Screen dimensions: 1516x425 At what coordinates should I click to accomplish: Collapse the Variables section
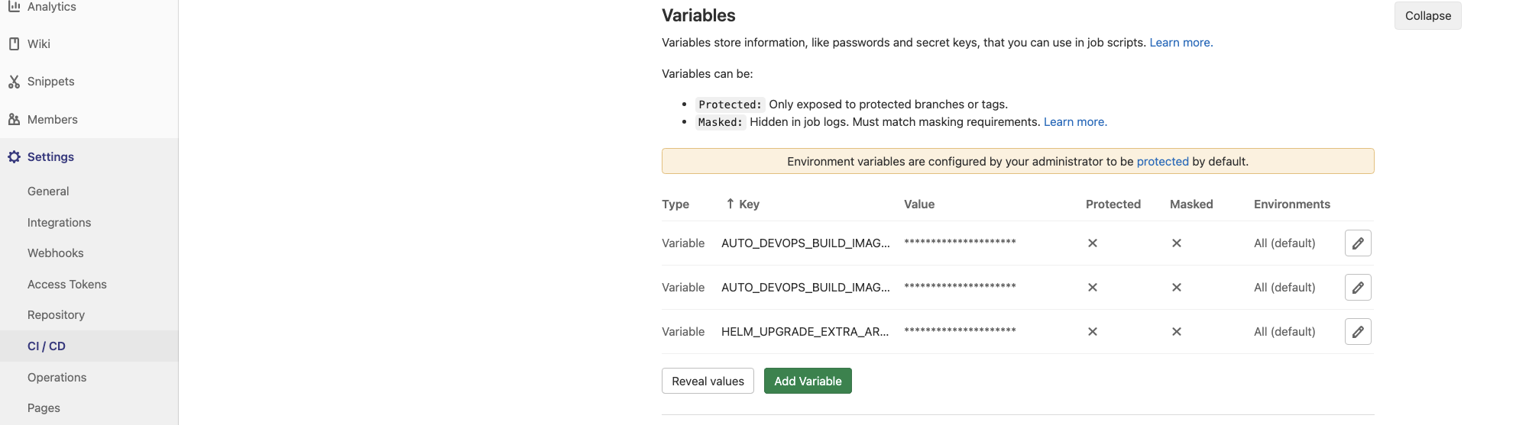tap(1427, 16)
